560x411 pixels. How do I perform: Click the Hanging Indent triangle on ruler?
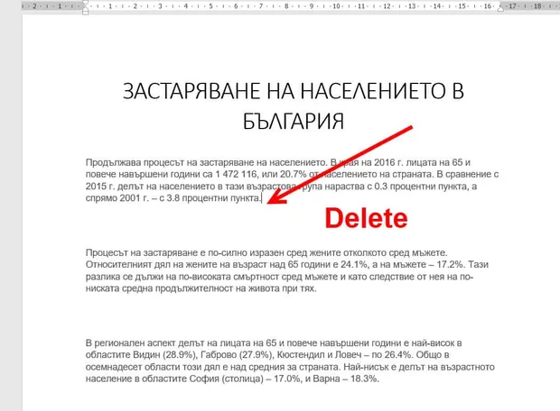[x=86, y=8]
